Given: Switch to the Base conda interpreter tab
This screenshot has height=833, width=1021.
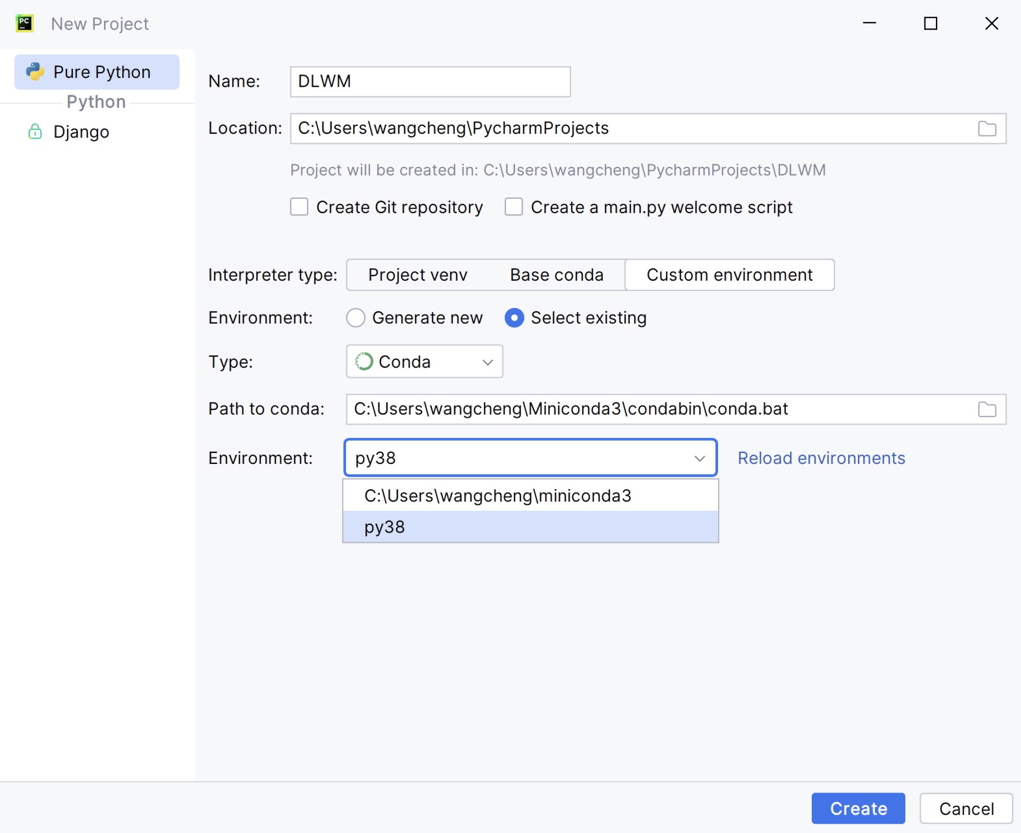Looking at the screenshot, I should [556, 275].
